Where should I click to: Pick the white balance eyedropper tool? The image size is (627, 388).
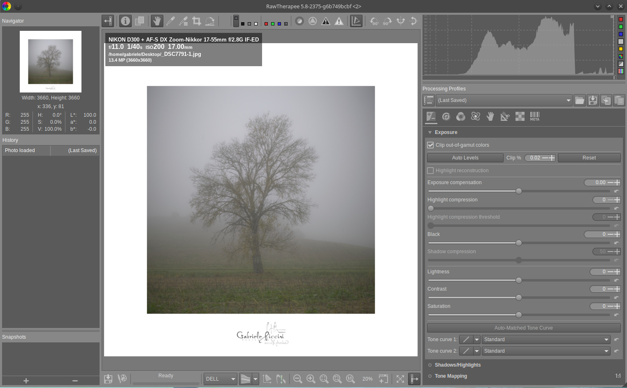(x=170, y=21)
